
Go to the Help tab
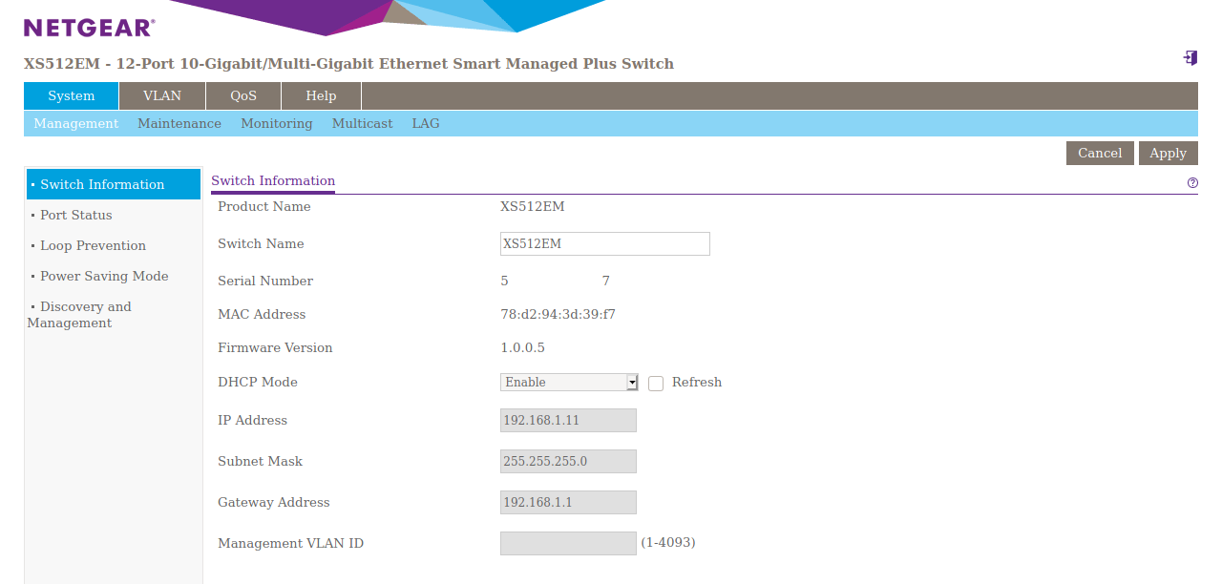[x=321, y=96]
